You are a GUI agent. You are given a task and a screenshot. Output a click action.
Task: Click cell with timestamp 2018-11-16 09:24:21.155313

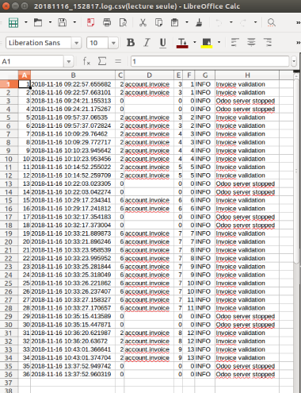pyautogui.click(x=73, y=101)
